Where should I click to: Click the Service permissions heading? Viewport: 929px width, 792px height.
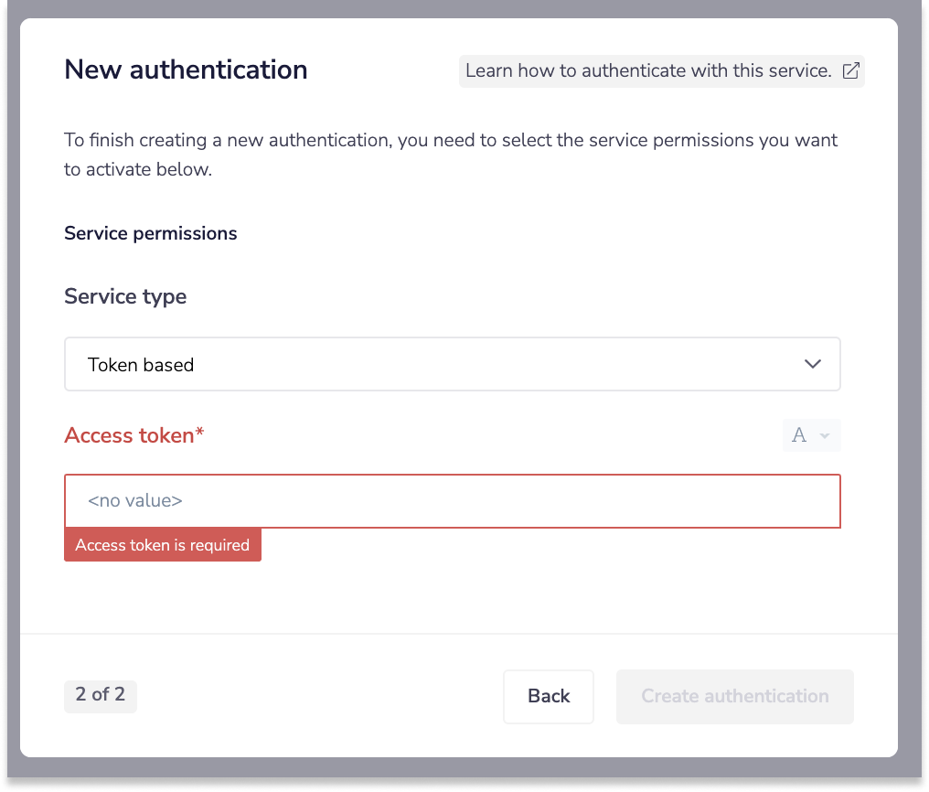[150, 233]
